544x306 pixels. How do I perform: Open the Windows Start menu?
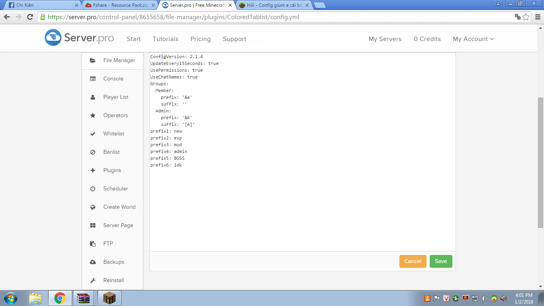tap(11, 298)
